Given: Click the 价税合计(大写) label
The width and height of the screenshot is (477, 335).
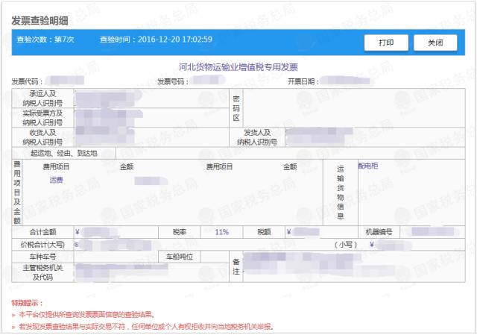Looking at the screenshot, I should click(42, 245).
